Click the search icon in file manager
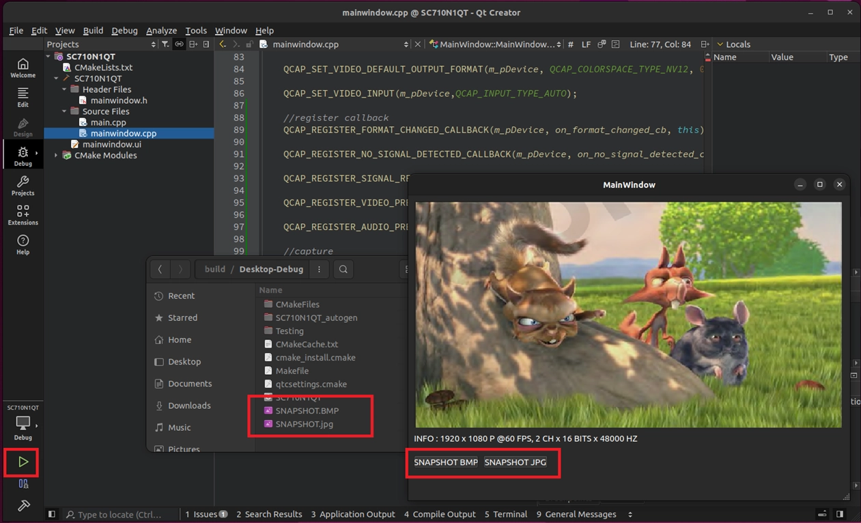 click(343, 269)
